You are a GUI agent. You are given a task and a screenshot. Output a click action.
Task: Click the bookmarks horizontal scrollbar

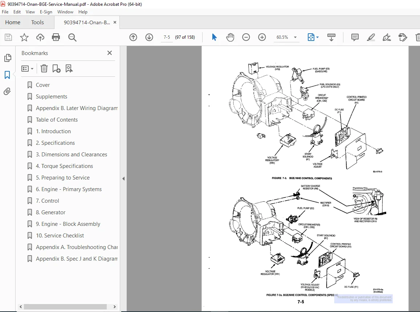pyautogui.click(x=65, y=307)
